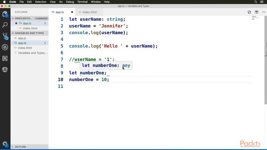The image size is (267, 150).
Task: Open the Search view icon
Action: point(5,25)
